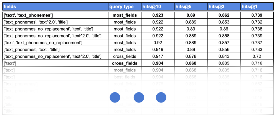Viewport: 277px width, 119px height.
Task: Select the hits@1 value 0.72
Action: pos(256,56)
